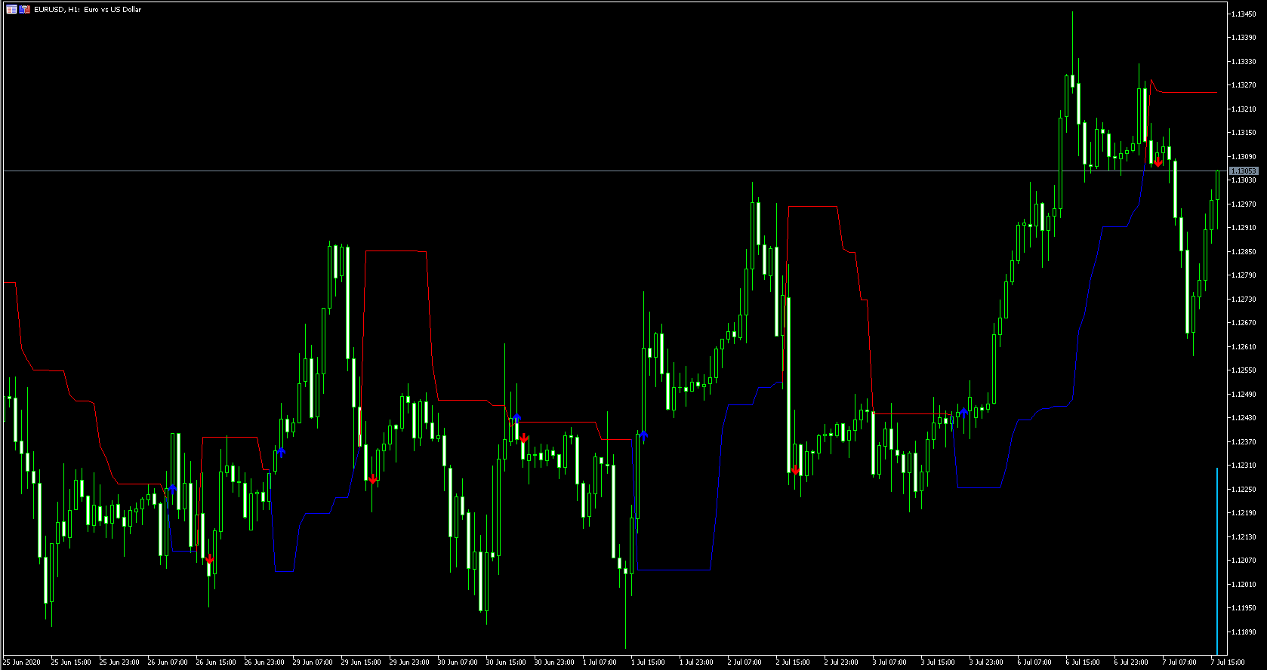Image resolution: width=1267 pixels, height=670 pixels.
Task: Click the 1.13450 price on the scale
Action: coord(1244,14)
